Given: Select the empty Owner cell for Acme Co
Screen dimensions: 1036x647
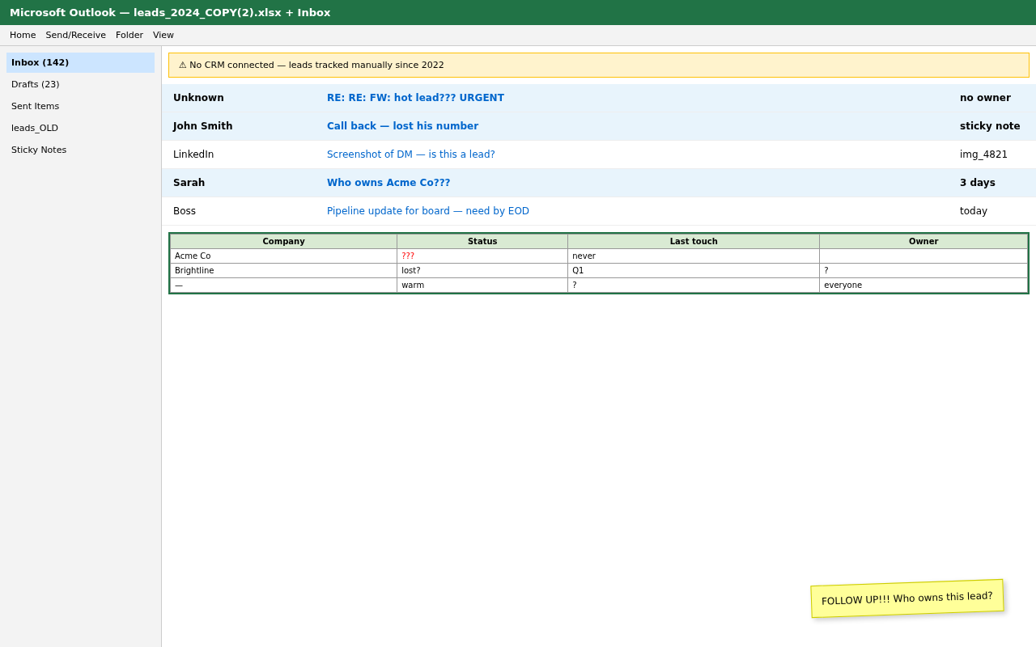Looking at the screenshot, I should pyautogui.click(x=923, y=256).
